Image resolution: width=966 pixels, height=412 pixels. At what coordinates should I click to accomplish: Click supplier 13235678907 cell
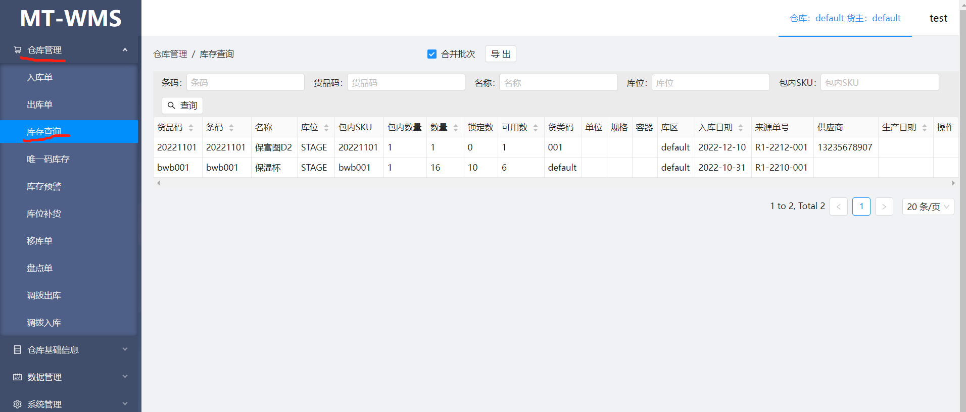[845, 147]
